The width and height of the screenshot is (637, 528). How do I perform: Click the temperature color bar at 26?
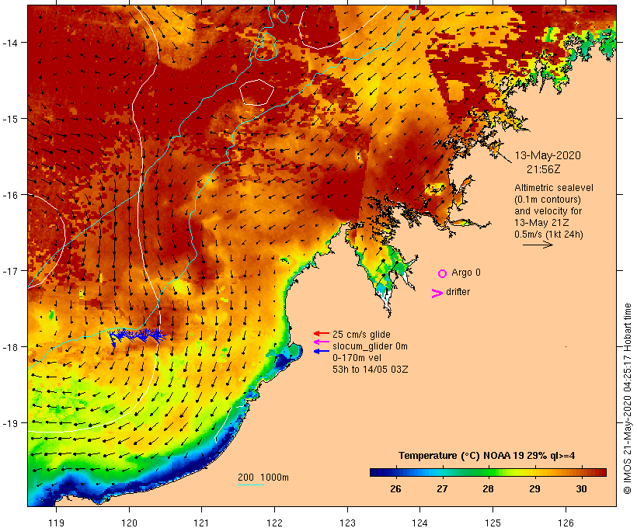tap(395, 472)
